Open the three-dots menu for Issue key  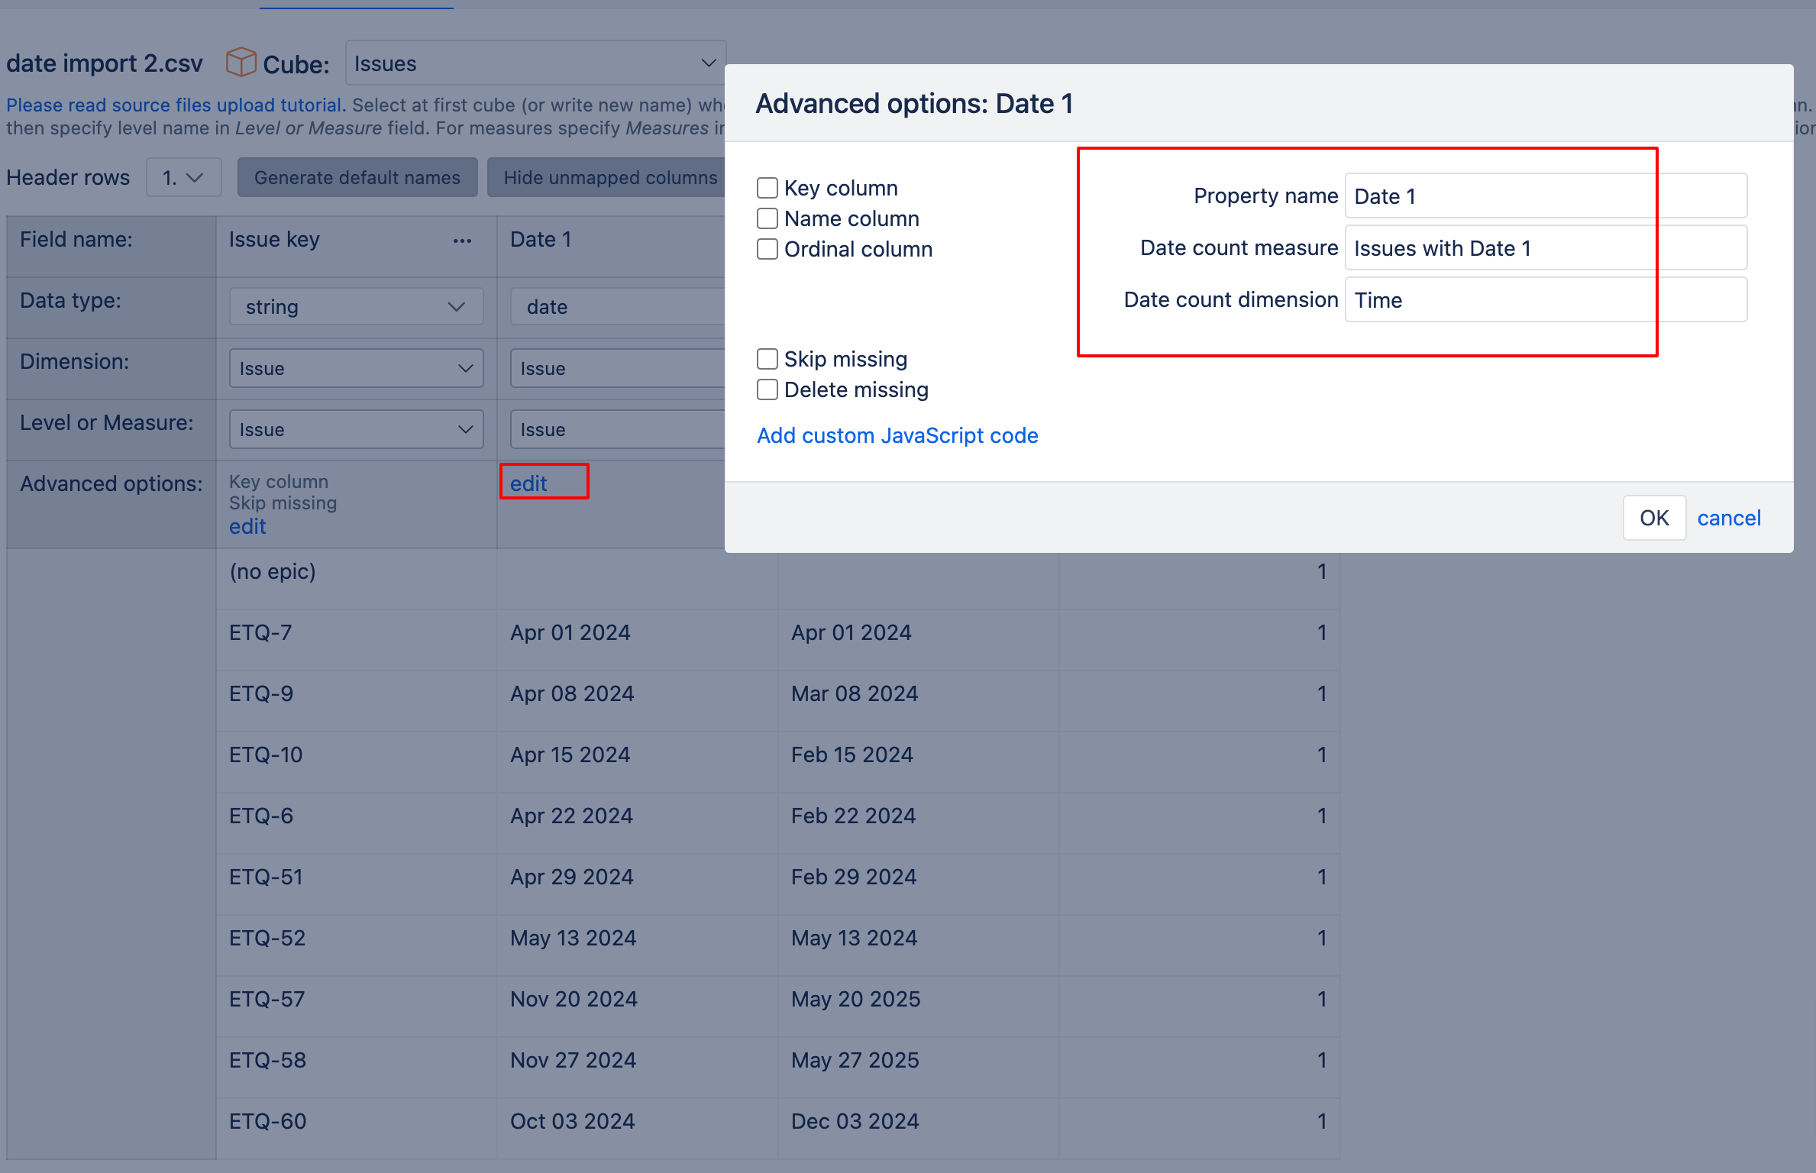tap(462, 241)
